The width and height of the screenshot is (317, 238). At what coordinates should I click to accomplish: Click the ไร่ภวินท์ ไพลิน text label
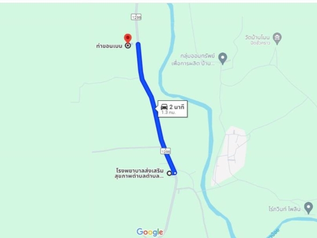[x=285, y=209]
